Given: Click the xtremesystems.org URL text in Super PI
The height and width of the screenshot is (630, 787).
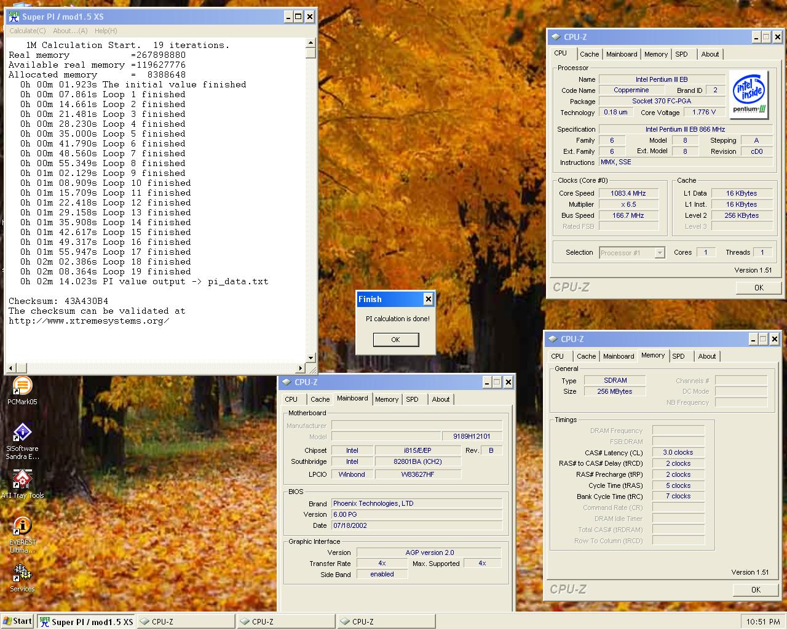Looking at the screenshot, I should 89,321.
